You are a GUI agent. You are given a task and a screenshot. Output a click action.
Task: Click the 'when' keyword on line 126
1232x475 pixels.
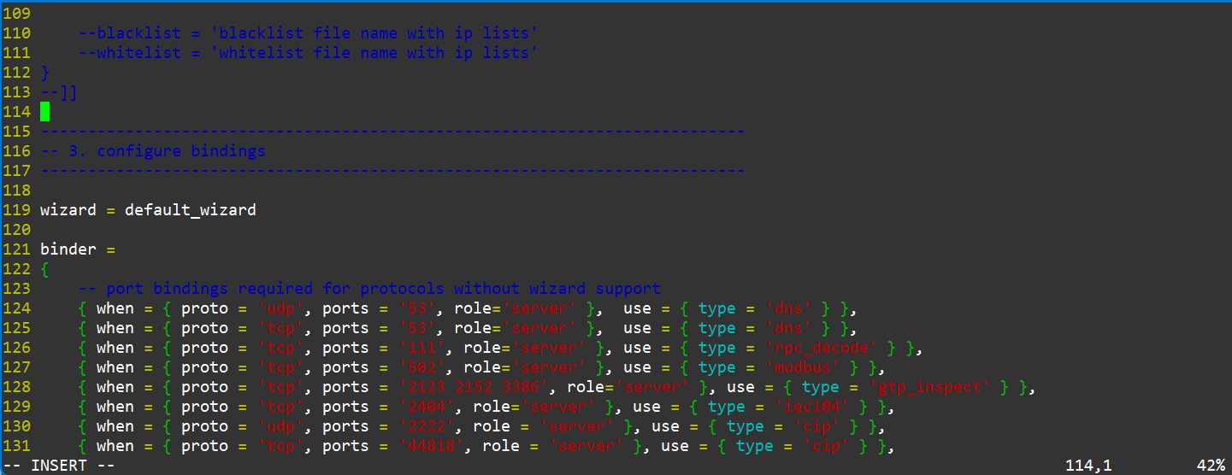pos(115,348)
